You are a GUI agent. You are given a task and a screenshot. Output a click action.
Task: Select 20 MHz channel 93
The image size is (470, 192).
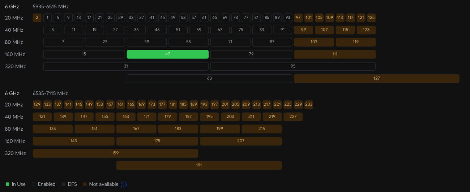288,18
